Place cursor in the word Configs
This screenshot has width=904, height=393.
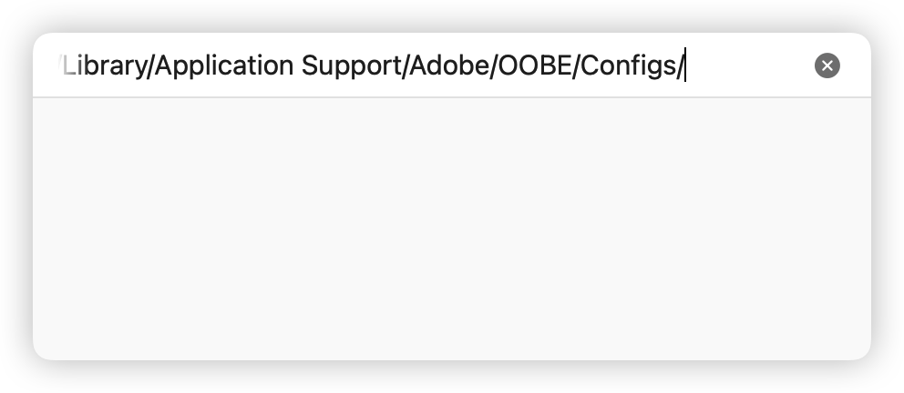(628, 65)
